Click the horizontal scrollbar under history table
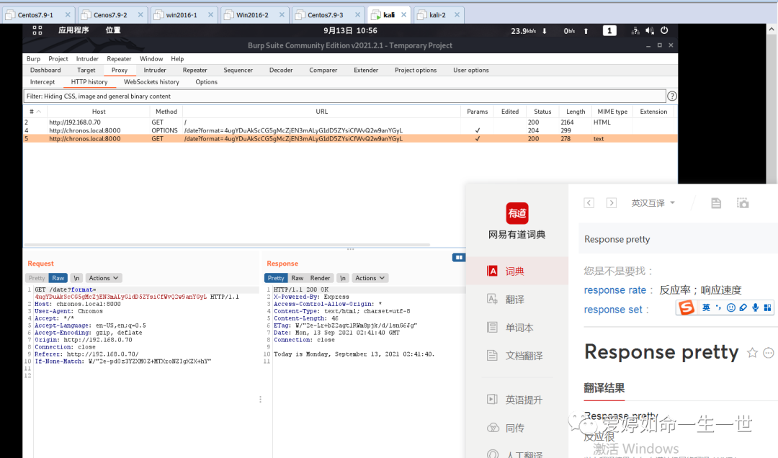Screen dimensions: 778x458 pos(227,245)
